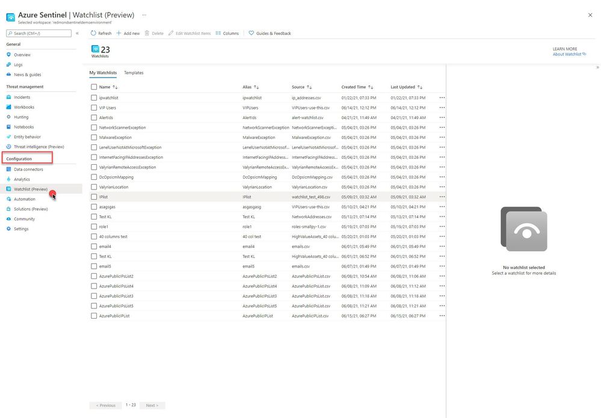This screenshot has height=418, width=601.
Task: Collapse the sidebar with double chevron
Action: point(77,33)
